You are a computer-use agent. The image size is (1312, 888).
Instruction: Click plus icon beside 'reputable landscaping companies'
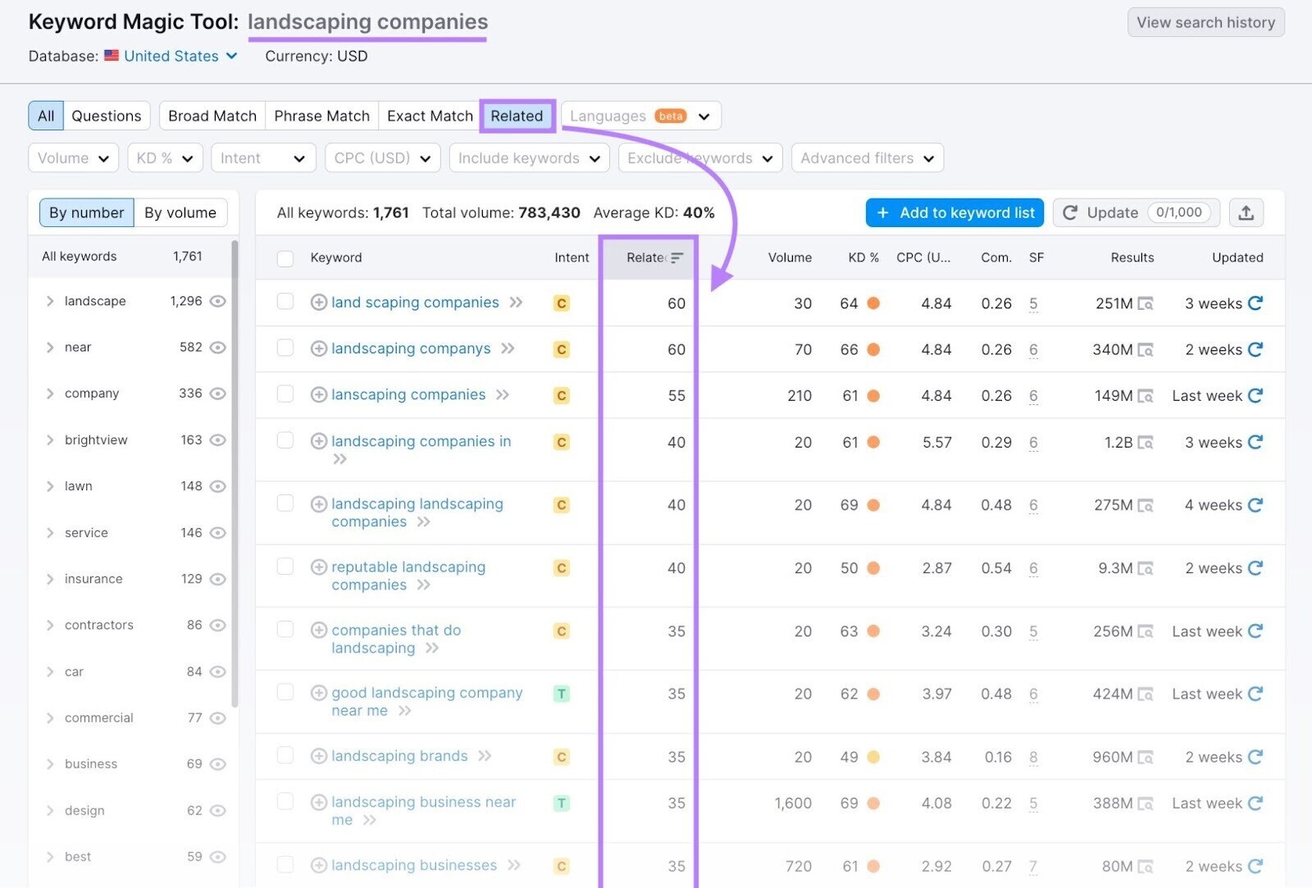click(319, 567)
